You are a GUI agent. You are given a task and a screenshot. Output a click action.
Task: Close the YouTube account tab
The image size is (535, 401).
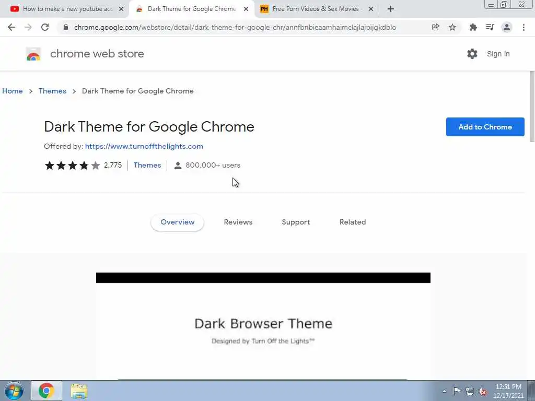tap(121, 9)
